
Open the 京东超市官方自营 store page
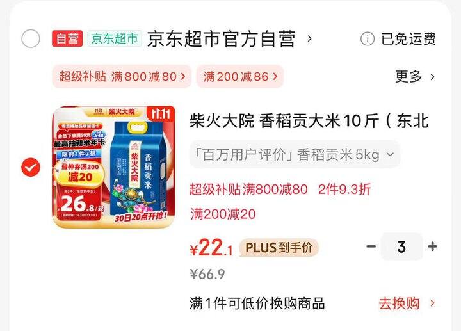click(221, 38)
